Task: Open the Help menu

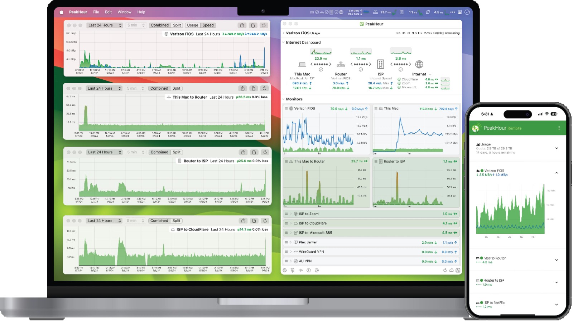Action: 141,12
